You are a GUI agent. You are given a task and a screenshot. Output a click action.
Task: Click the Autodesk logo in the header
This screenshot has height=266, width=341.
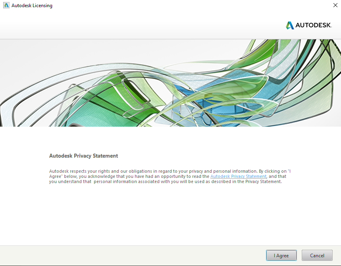click(308, 25)
